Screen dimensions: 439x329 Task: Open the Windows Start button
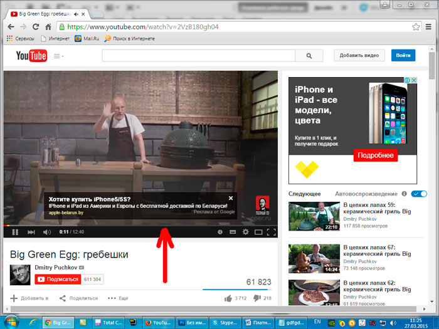pos(11,322)
